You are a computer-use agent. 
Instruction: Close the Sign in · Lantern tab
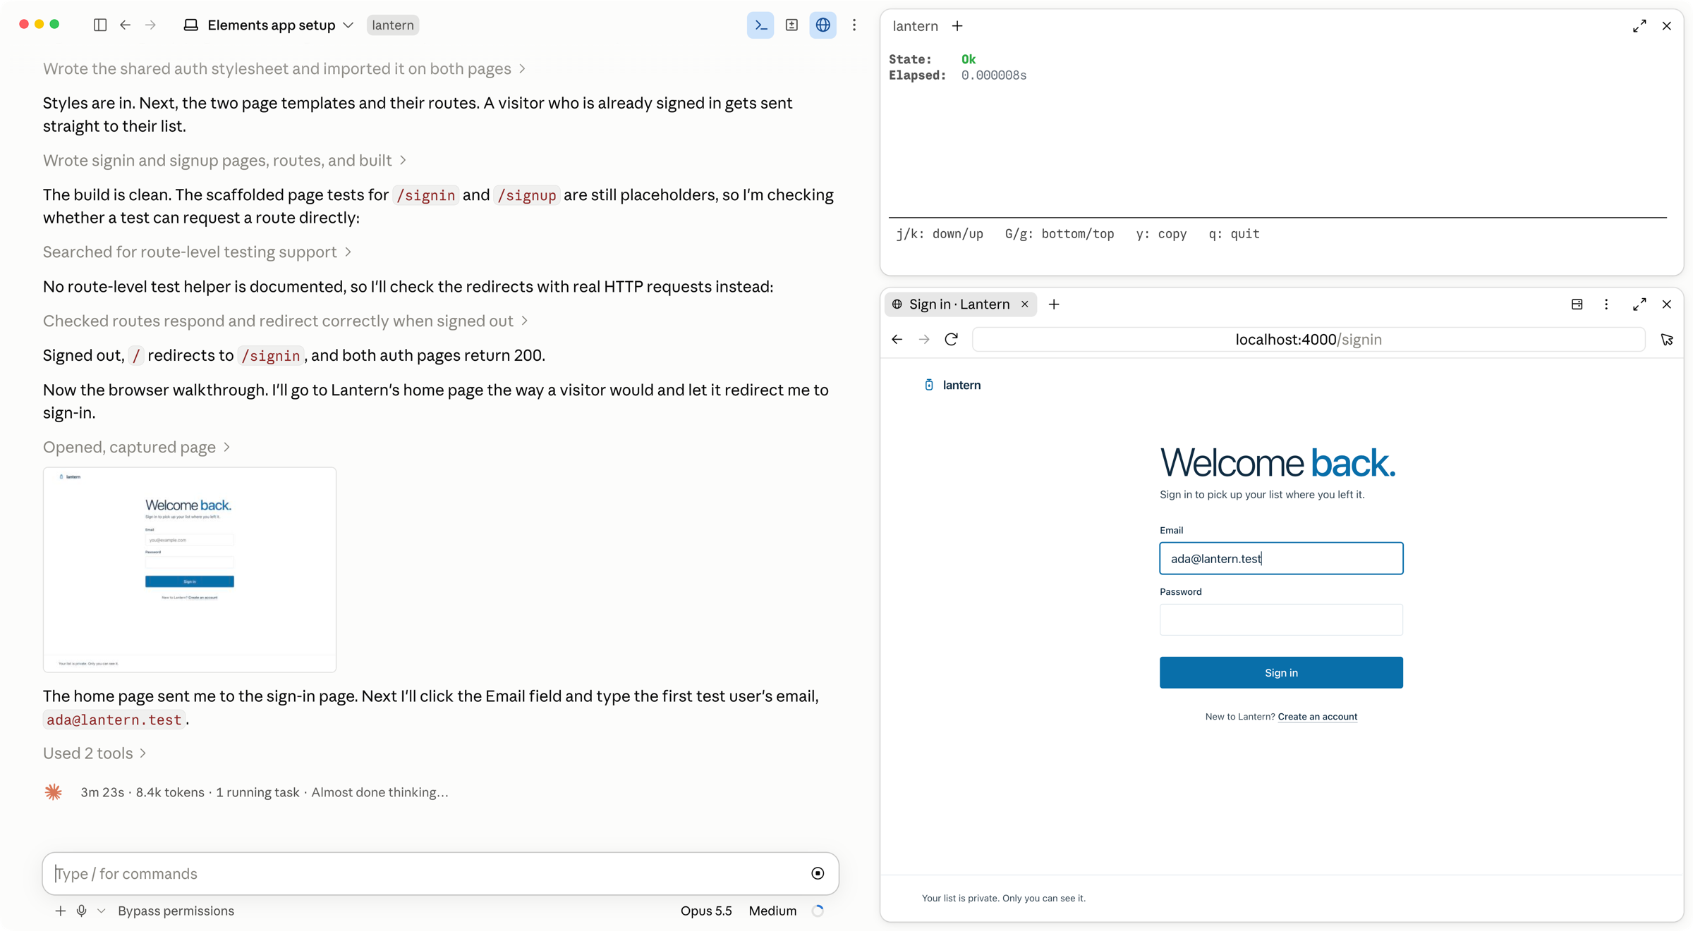coord(1025,304)
